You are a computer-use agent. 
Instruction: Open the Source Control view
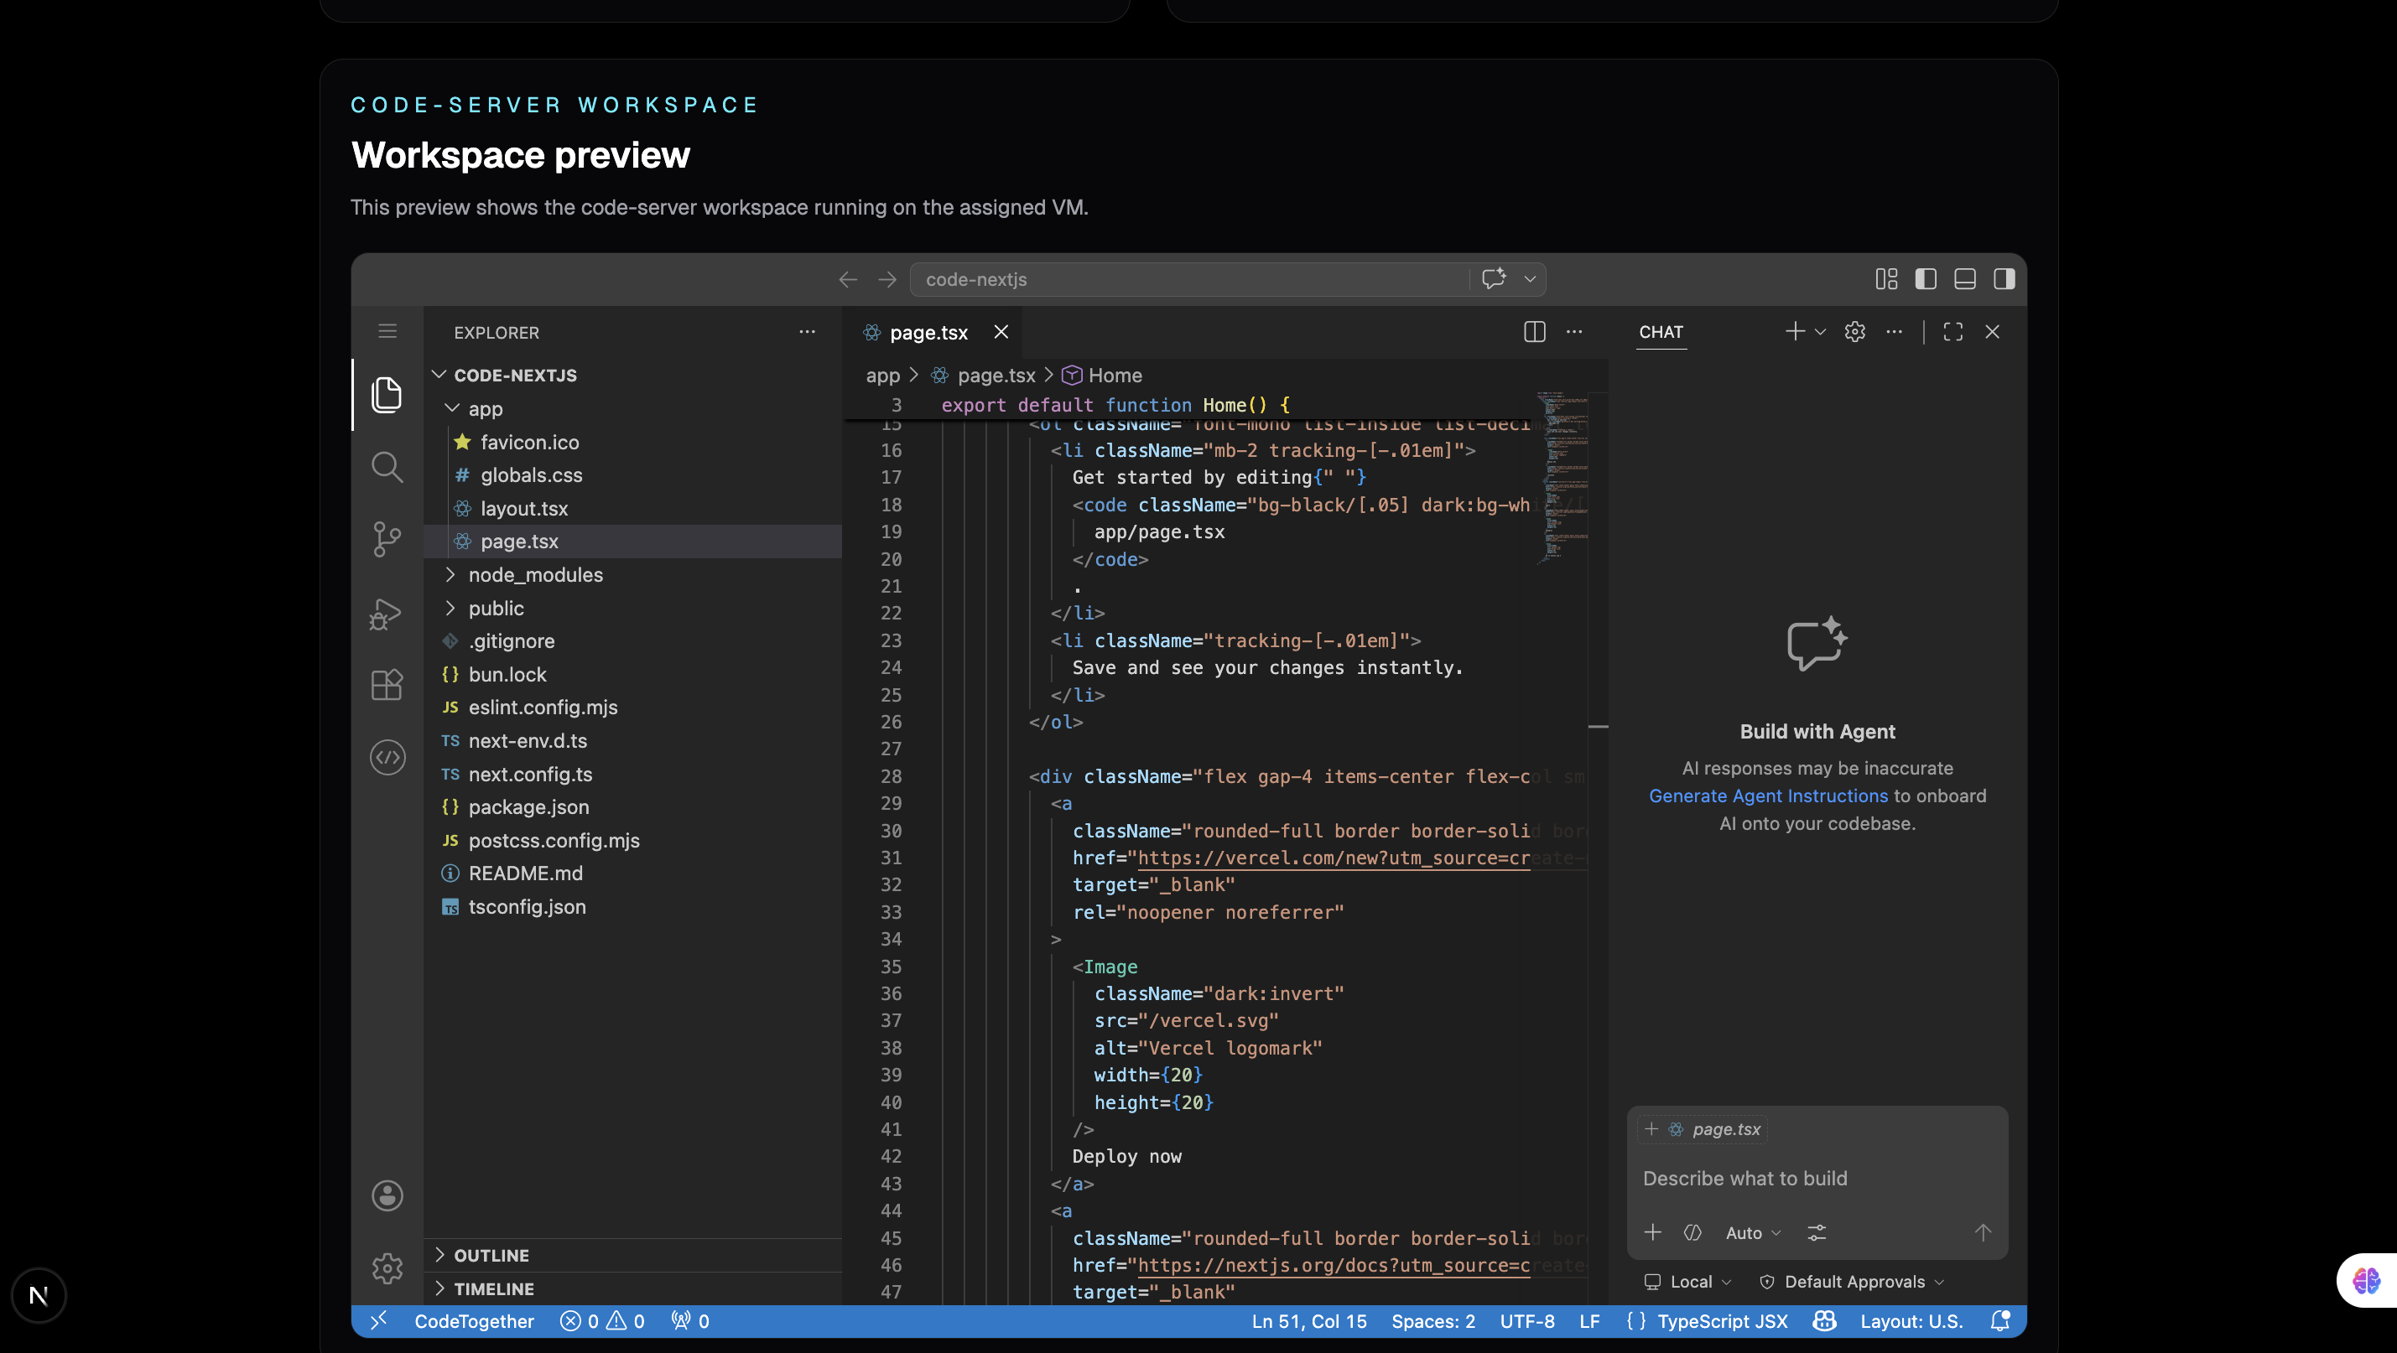(x=386, y=539)
